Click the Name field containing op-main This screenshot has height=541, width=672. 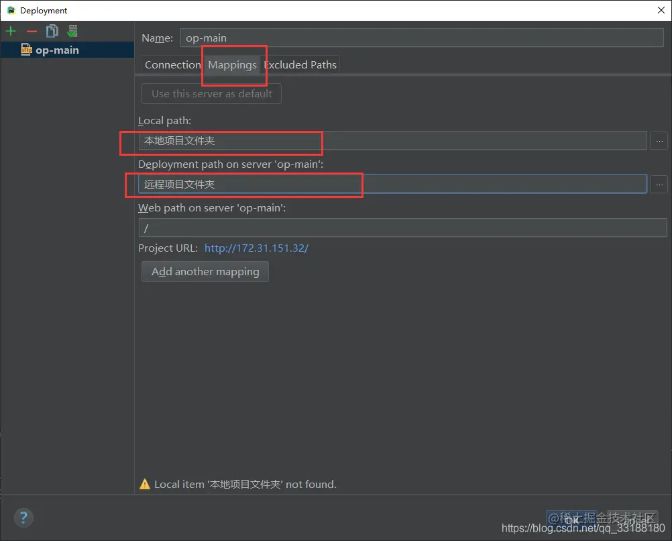point(422,38)
